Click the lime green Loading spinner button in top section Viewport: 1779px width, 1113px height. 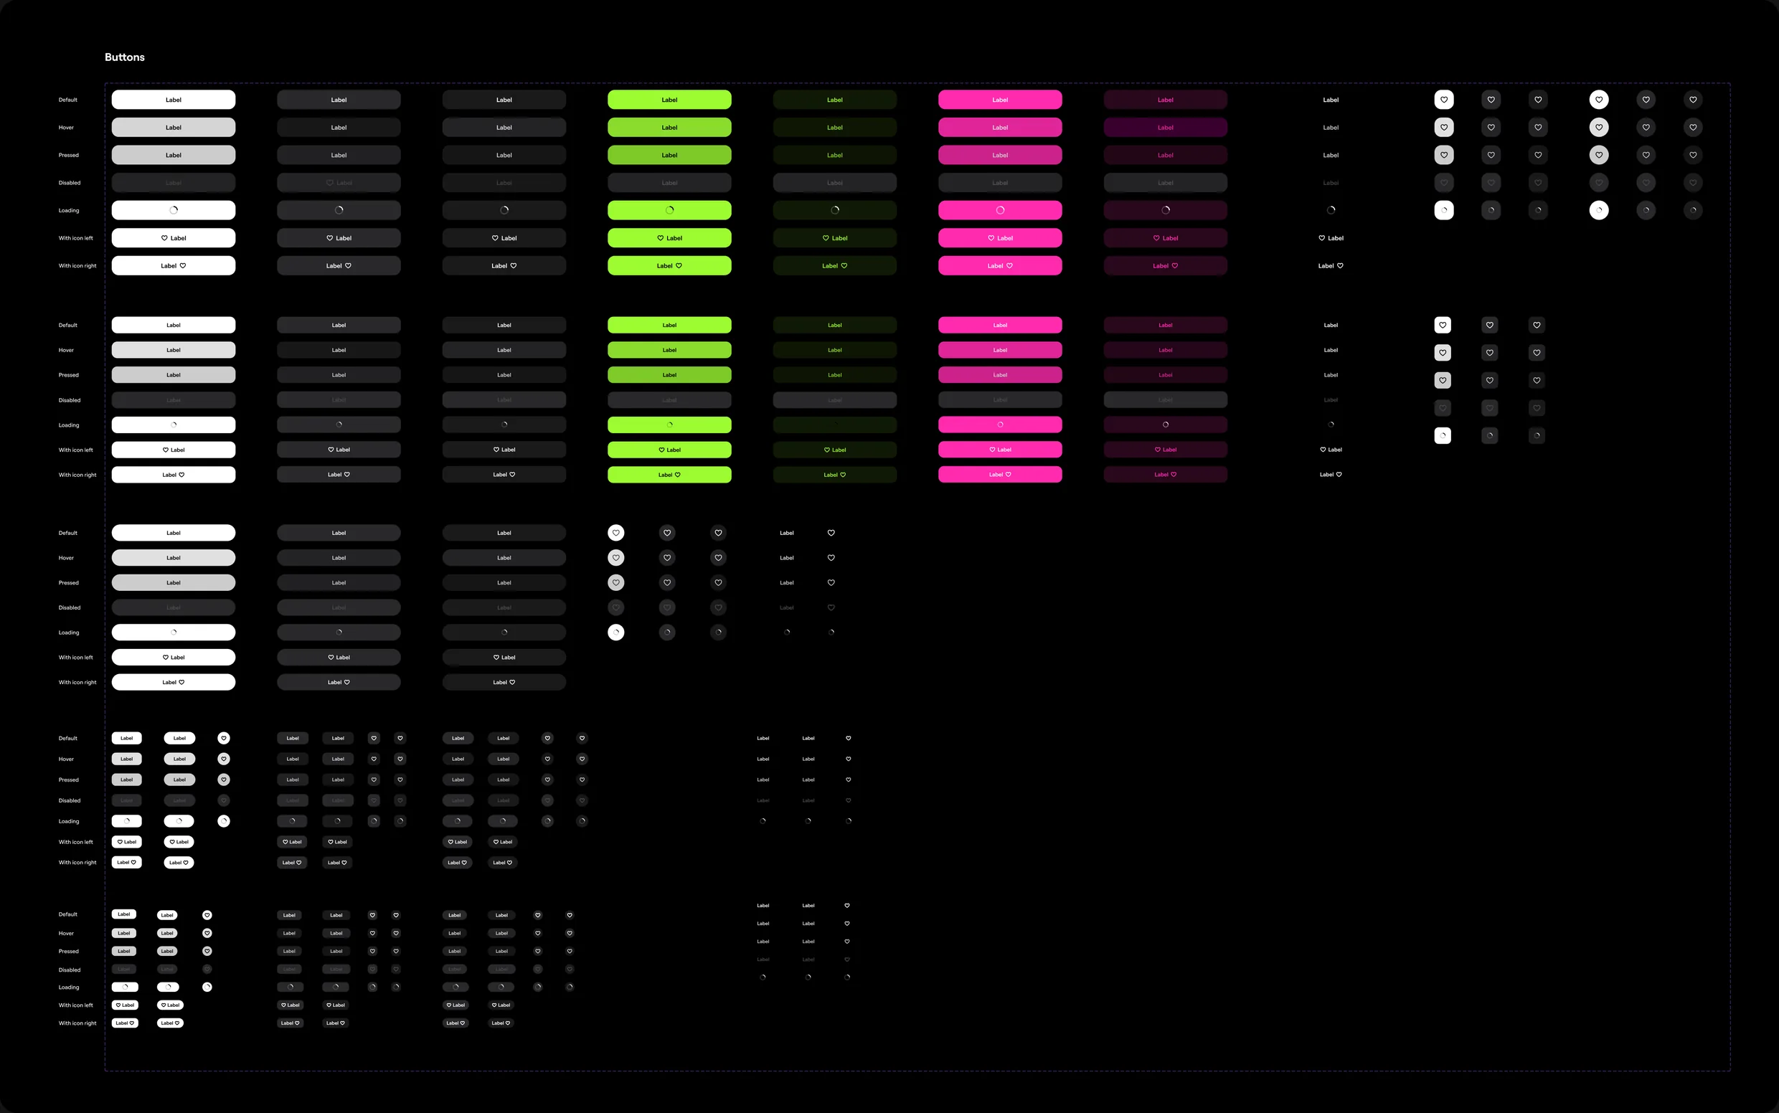click(x=669, y=211)
